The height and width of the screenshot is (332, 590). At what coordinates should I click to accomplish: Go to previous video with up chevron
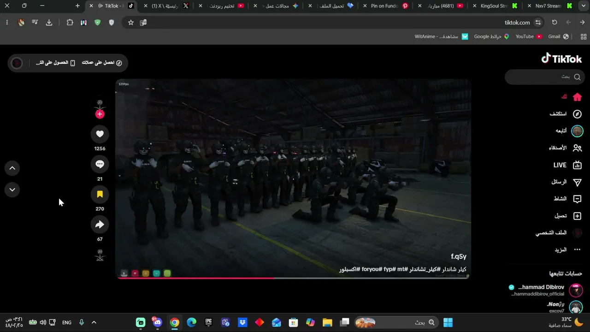(12, 168)
